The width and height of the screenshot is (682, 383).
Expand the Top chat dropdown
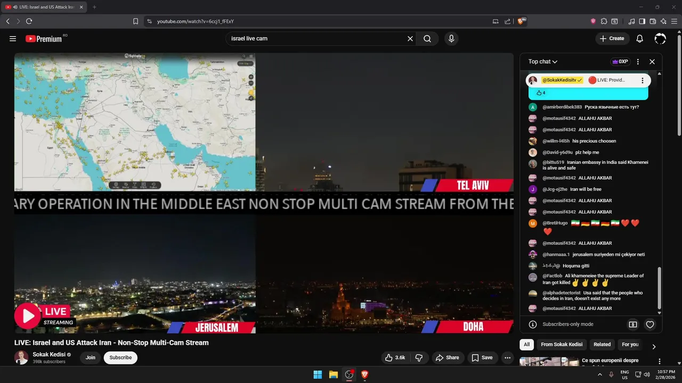coord(543,62)
